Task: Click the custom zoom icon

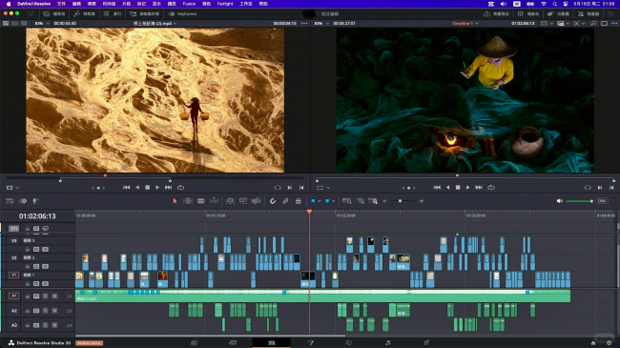Action: point(373,201)
